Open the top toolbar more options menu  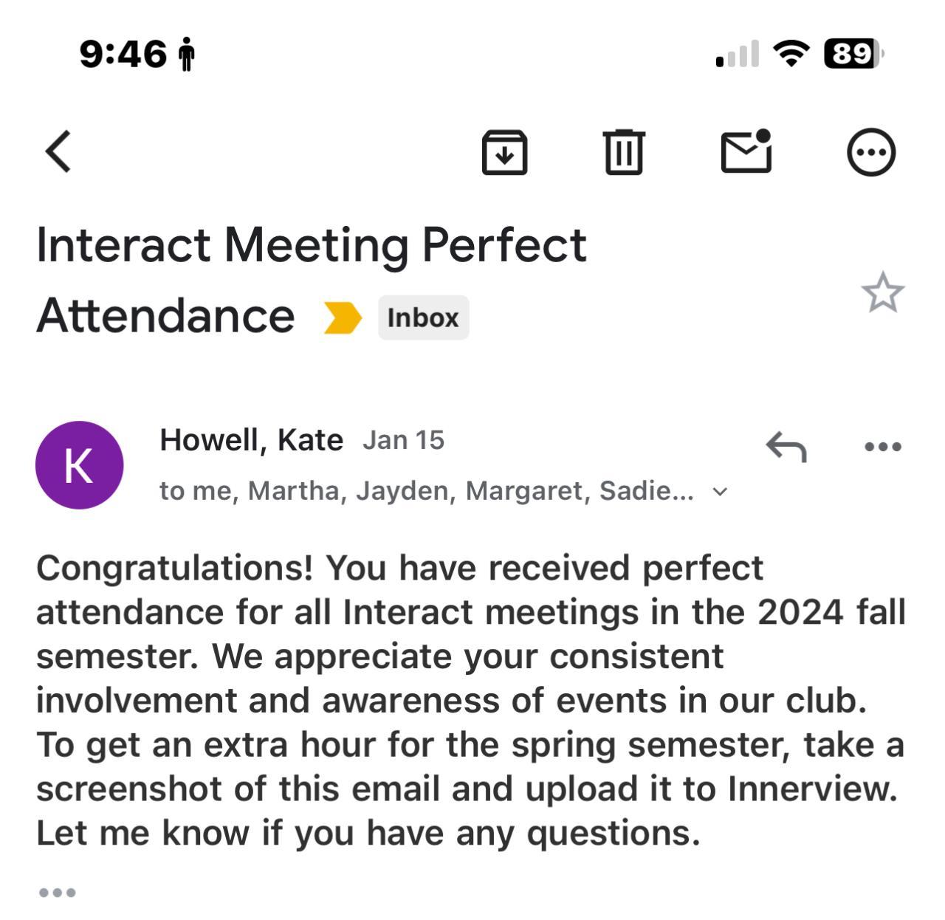871,152
